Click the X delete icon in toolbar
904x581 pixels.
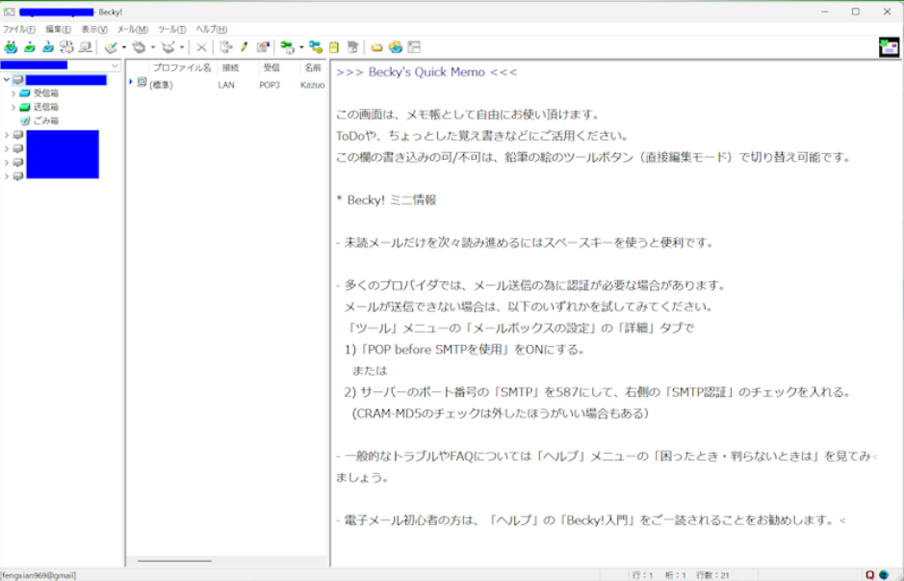(x=201, y=47)
